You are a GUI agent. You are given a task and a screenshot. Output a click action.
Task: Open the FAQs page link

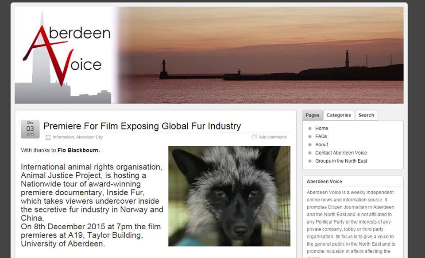coord(321,137)
